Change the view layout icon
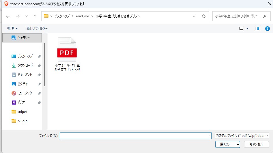The height and width of the screenshot is (153, 273). click(x=241, y=29)
